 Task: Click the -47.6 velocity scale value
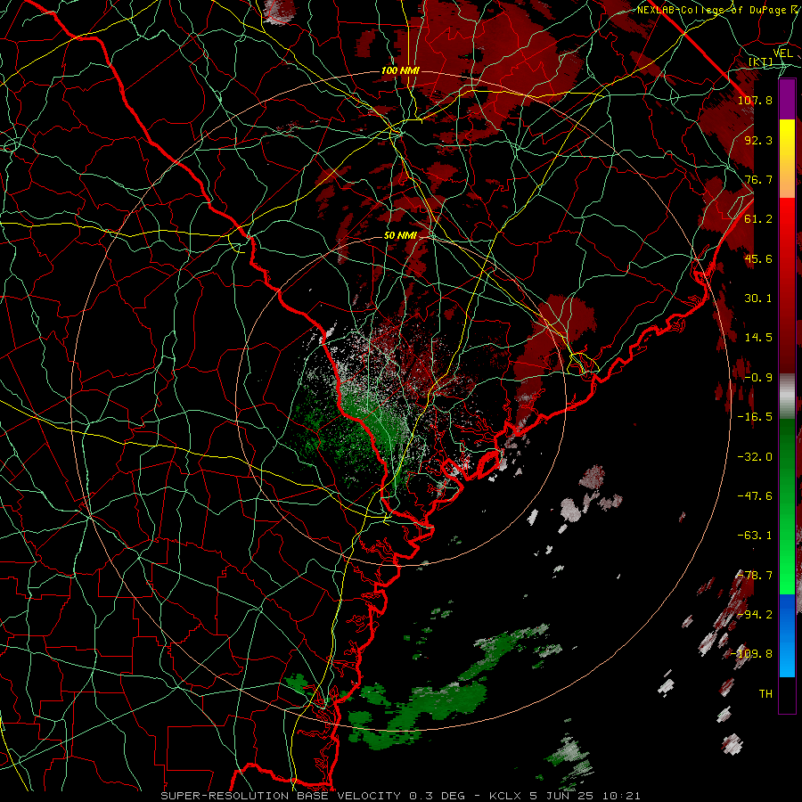(x=755, y=496)
